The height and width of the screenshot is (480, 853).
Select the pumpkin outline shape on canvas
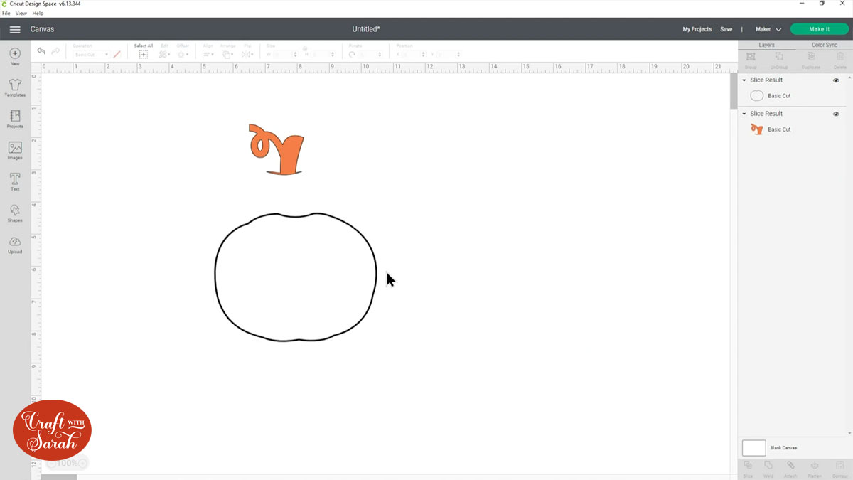(296, 277)
